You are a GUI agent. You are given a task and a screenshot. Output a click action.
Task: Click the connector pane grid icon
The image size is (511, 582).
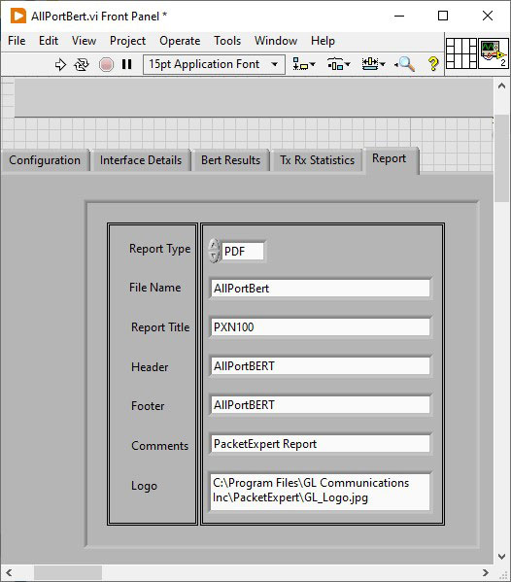461,53
